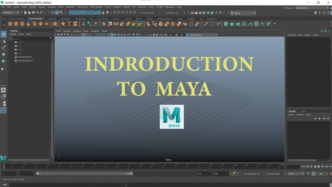Open the Symmetry: Off dropdown
This screenshot has height=187, width=332.
[174, 12]
